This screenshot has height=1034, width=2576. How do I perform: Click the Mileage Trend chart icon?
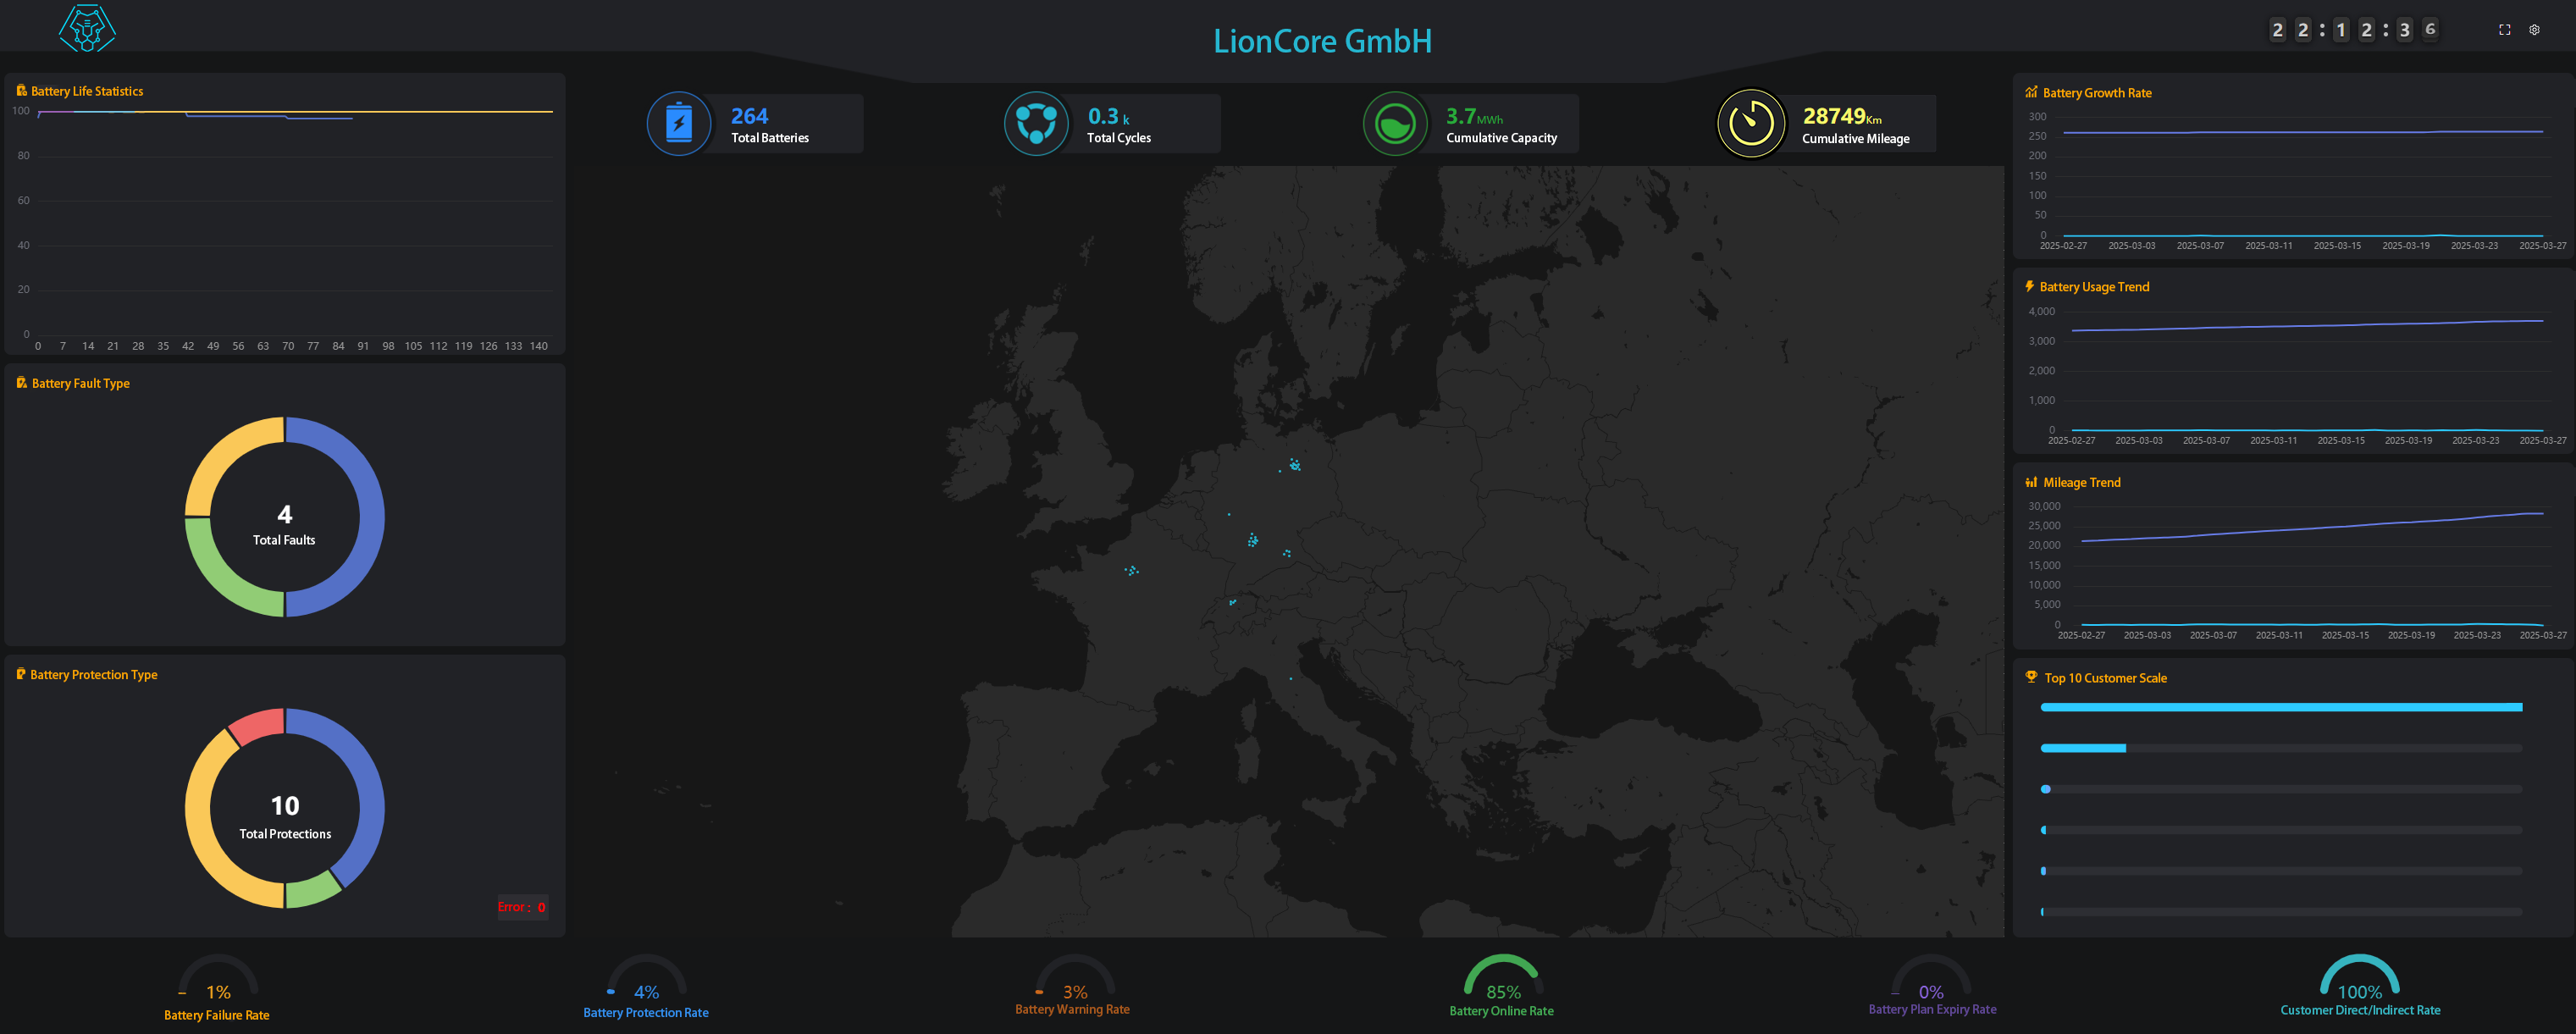tap(2031, 482)
